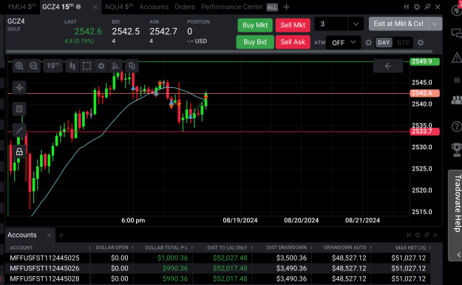Screen dimensions: 462x285
Task: Click the vertical bars icon in right sidebar
Action: click(x=457, y=80)
